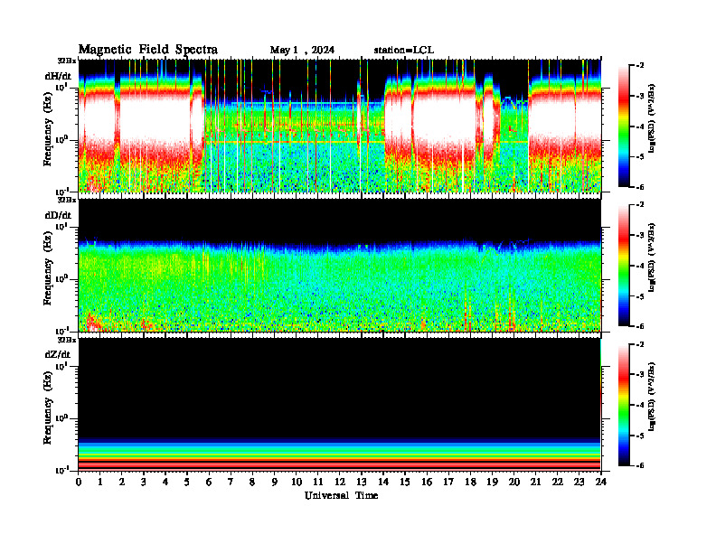Click hour "4" on the time axis
This screenshot has width=716, height=553.
pos(165,482)
